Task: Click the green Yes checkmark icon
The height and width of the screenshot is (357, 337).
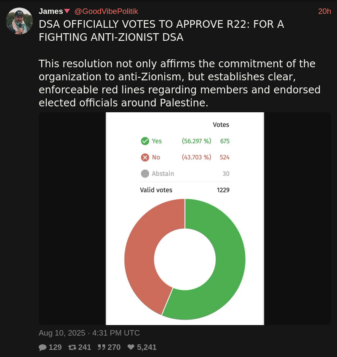Action: [x=145, y=141]
